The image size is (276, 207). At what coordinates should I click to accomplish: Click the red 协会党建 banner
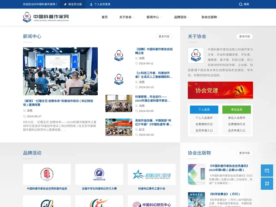tap(220, 90)
